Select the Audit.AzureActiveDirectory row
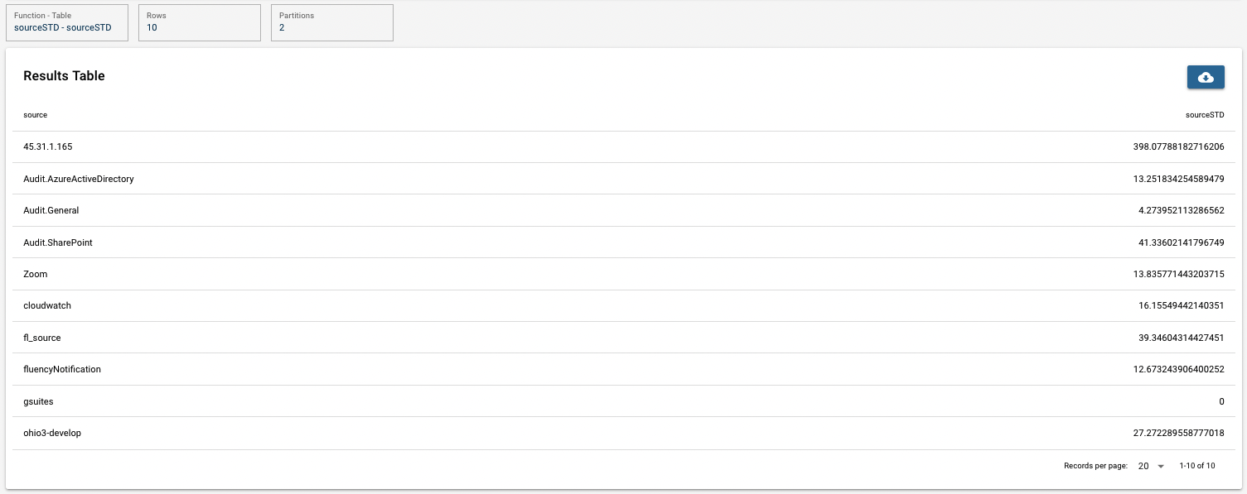1247x494 pixels. pos(623,179)
